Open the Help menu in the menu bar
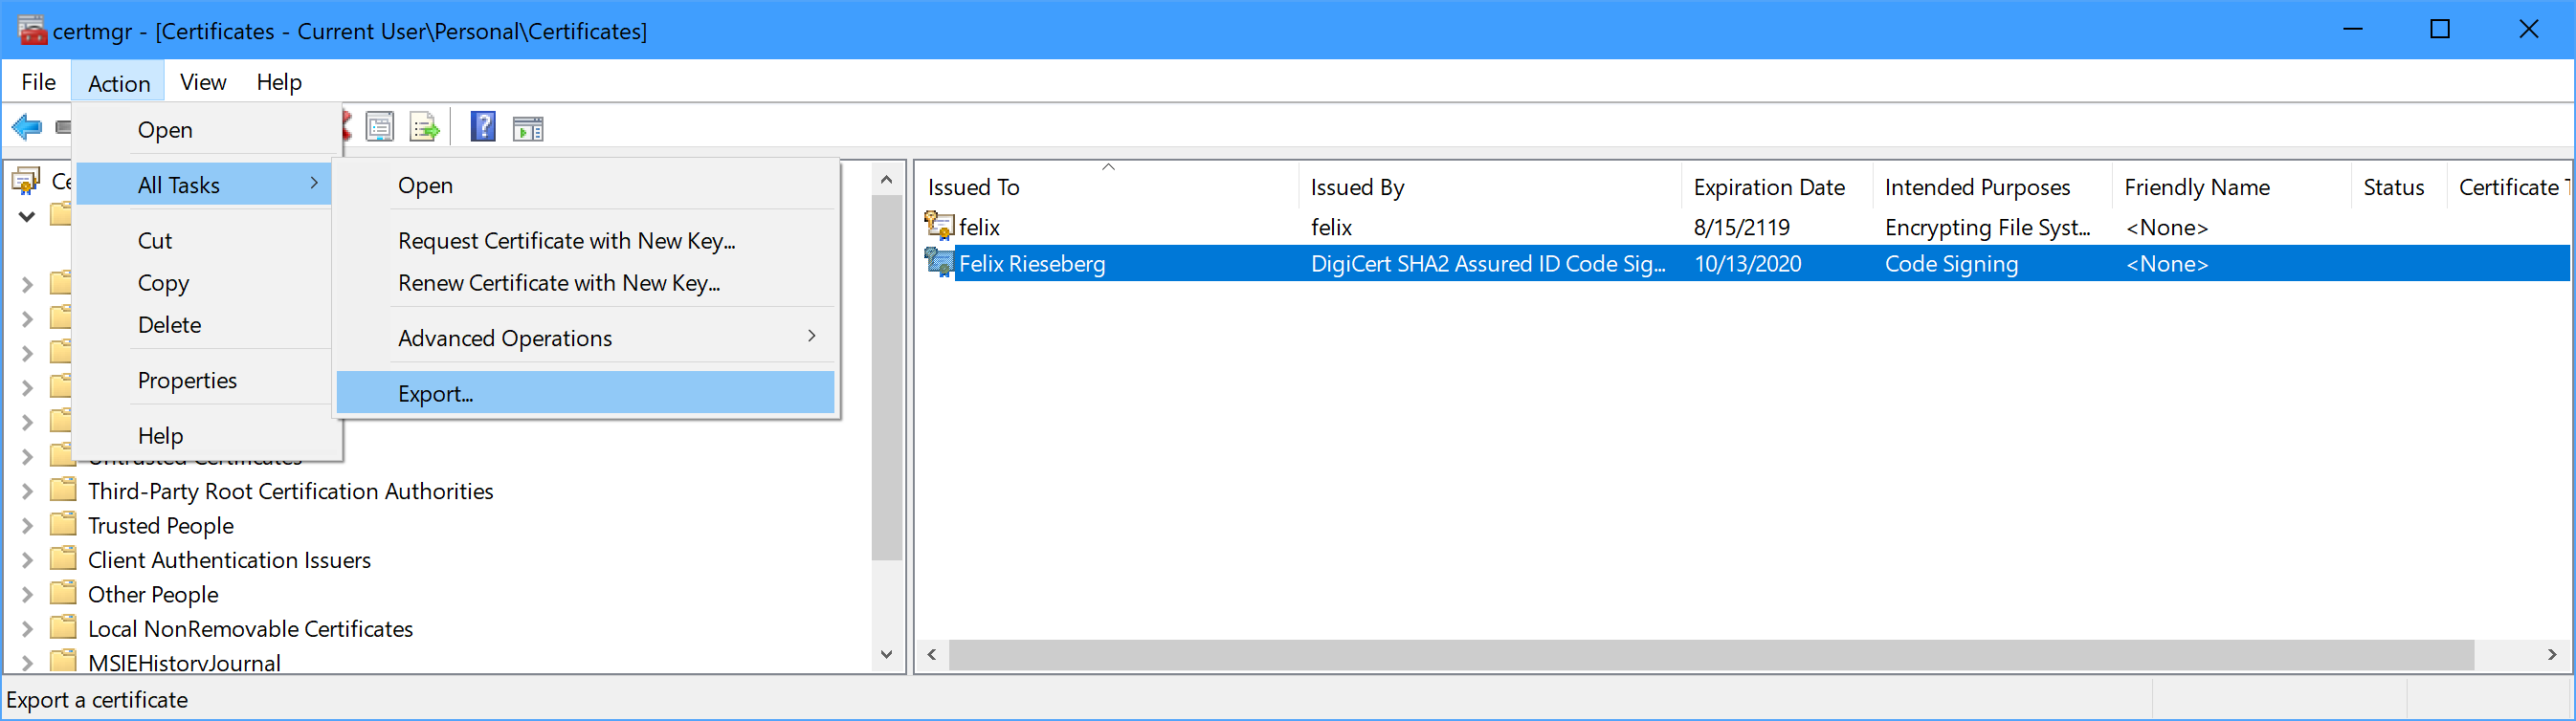This screenshot has height=721, width=2576. pyautogui.click(x=279, y=82)
